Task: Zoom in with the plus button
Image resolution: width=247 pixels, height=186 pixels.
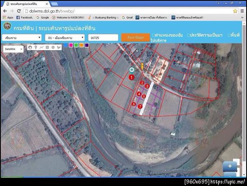Action: [230, 166]
